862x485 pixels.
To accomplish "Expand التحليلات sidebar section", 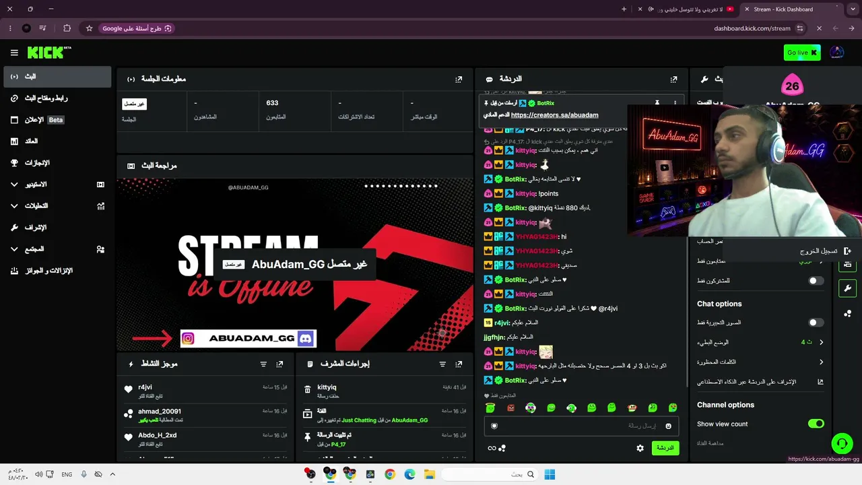I will pos(57,205).
